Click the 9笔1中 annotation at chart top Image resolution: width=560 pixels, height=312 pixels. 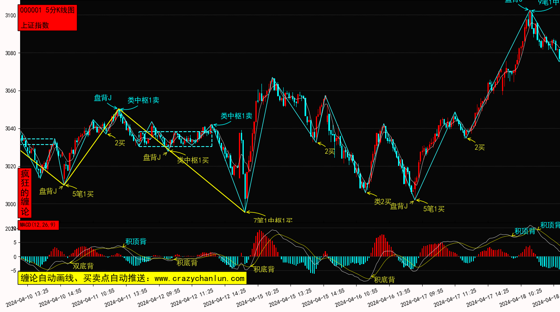(x=549, y=2)
